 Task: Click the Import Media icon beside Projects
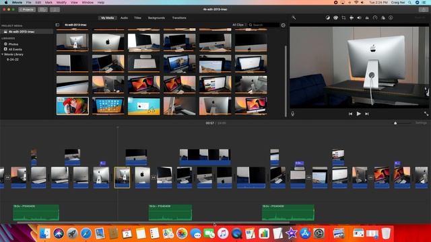click(42, 9)
